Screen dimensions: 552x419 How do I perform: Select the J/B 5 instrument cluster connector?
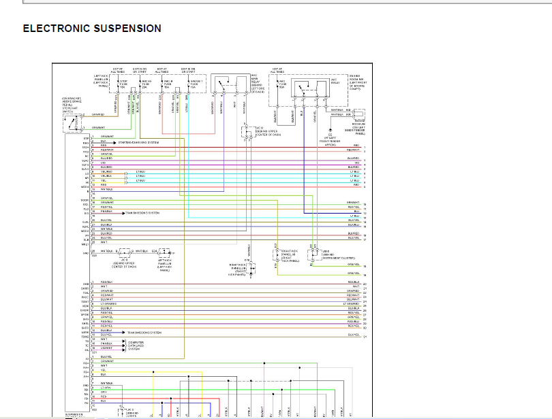(313, 254)
